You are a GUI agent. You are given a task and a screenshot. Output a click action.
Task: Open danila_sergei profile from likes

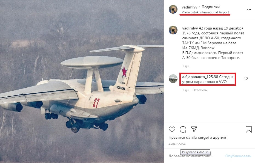pyautogui.click(x=197, y=137)
